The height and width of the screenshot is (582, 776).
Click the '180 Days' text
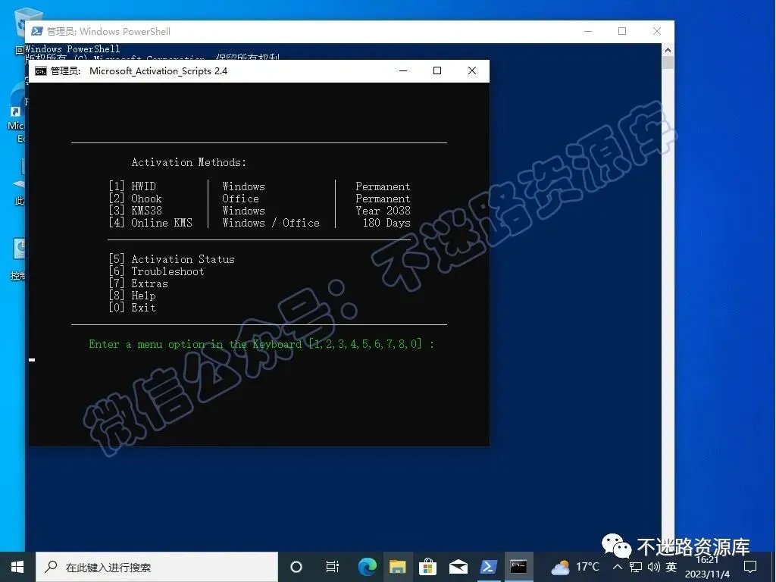(386, 223)
